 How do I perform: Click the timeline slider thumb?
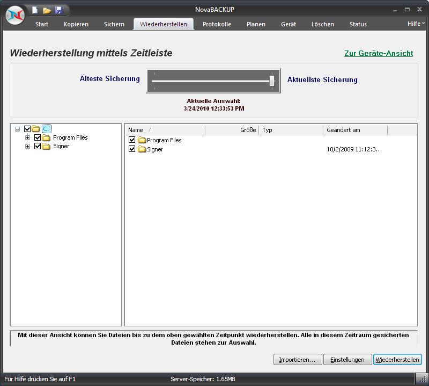coord(272,81)
